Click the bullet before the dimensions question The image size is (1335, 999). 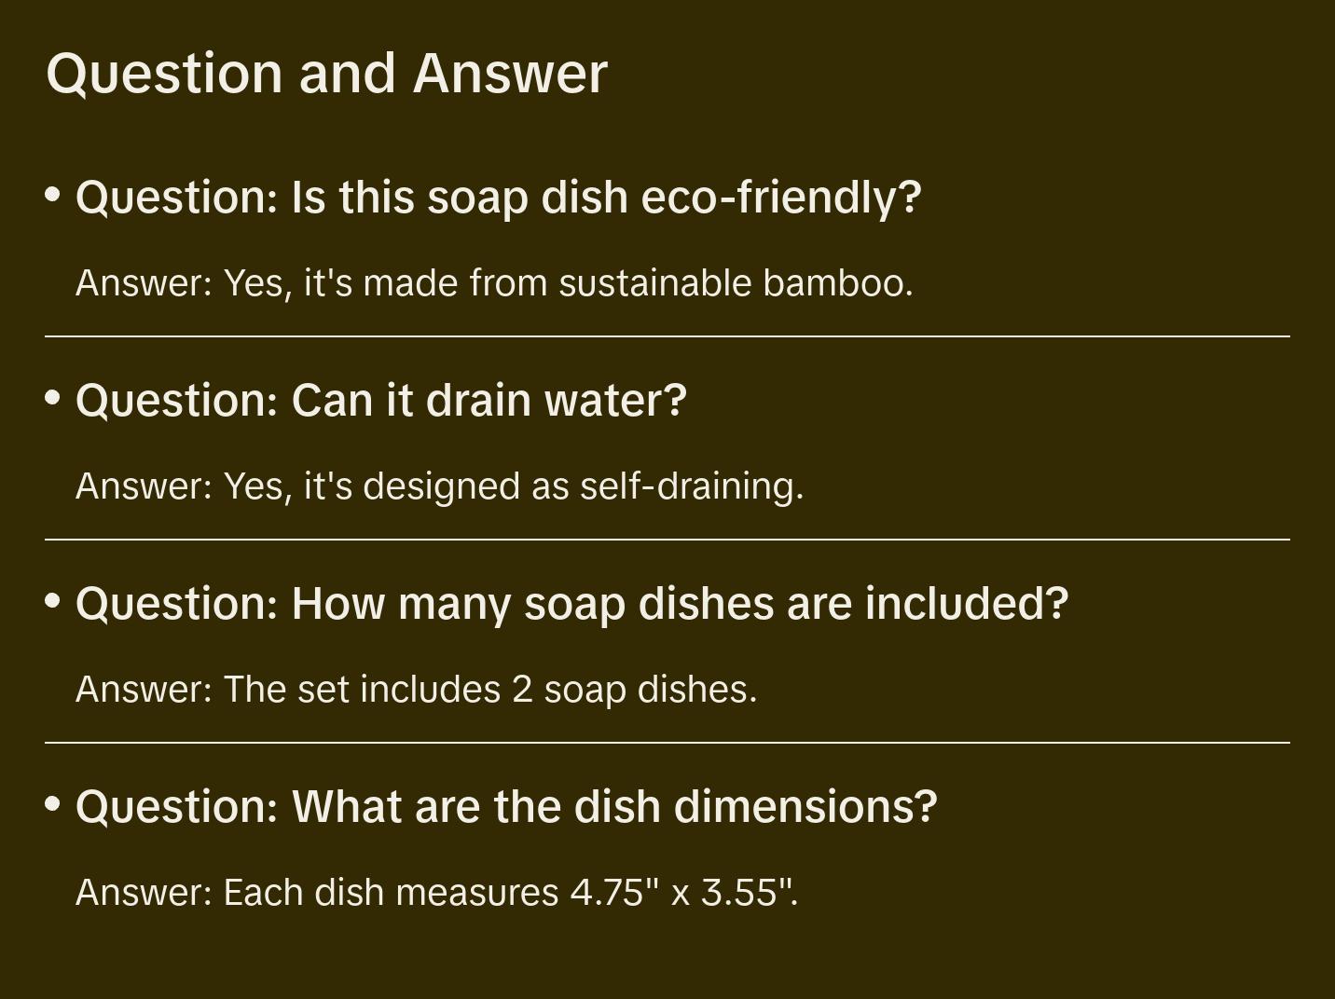point(53,803)
